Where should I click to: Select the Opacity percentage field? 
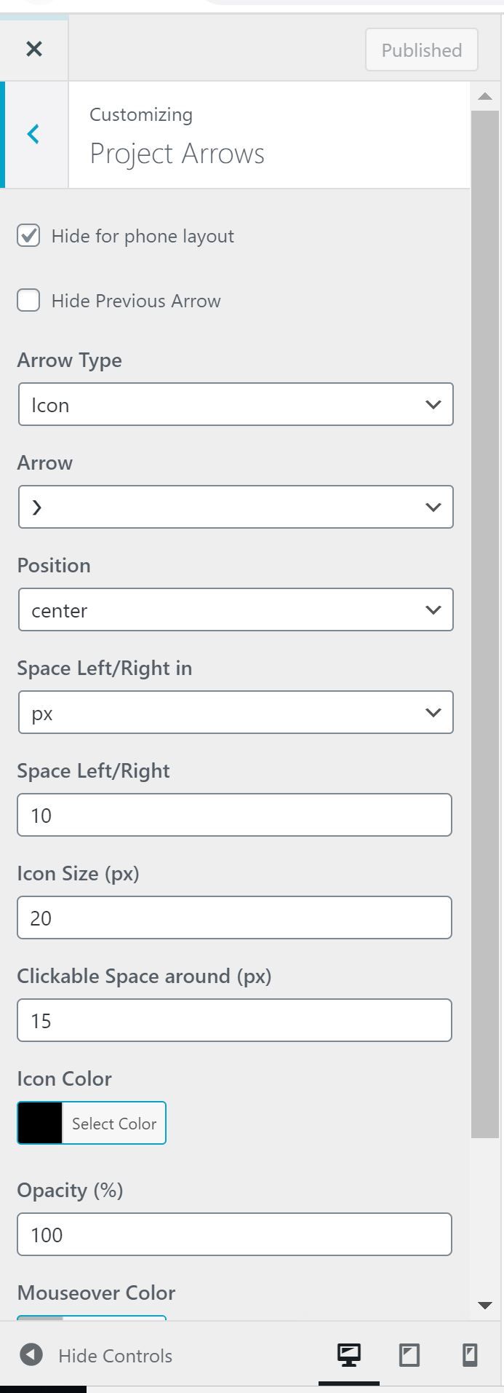pyautogui.click(x=233, y=1234)
